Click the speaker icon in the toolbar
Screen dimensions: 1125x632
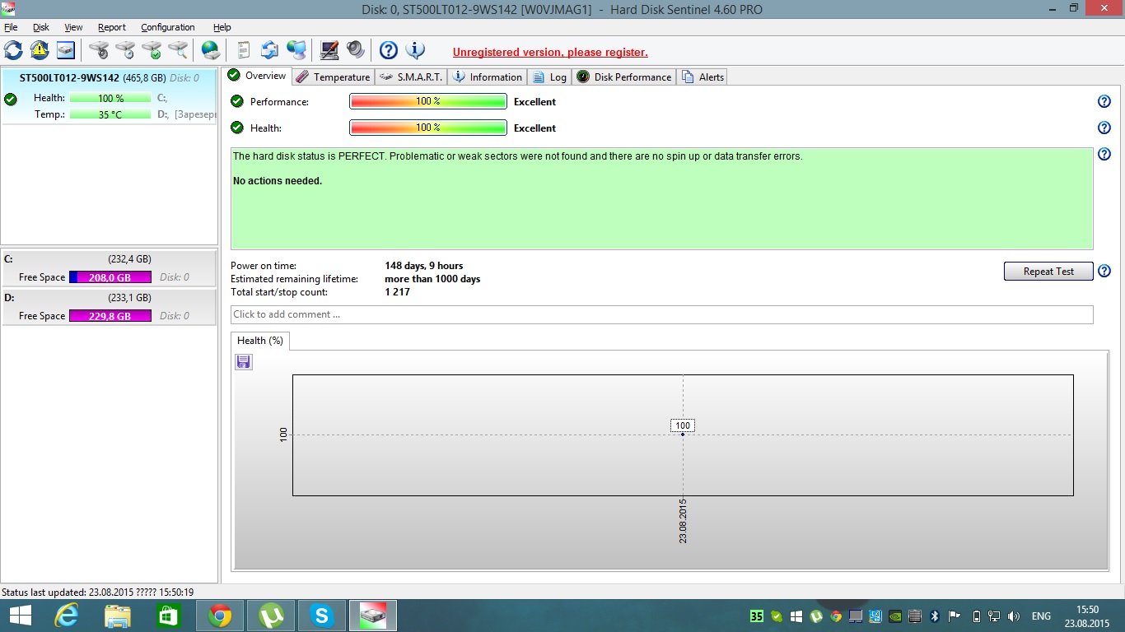(355, 50)
